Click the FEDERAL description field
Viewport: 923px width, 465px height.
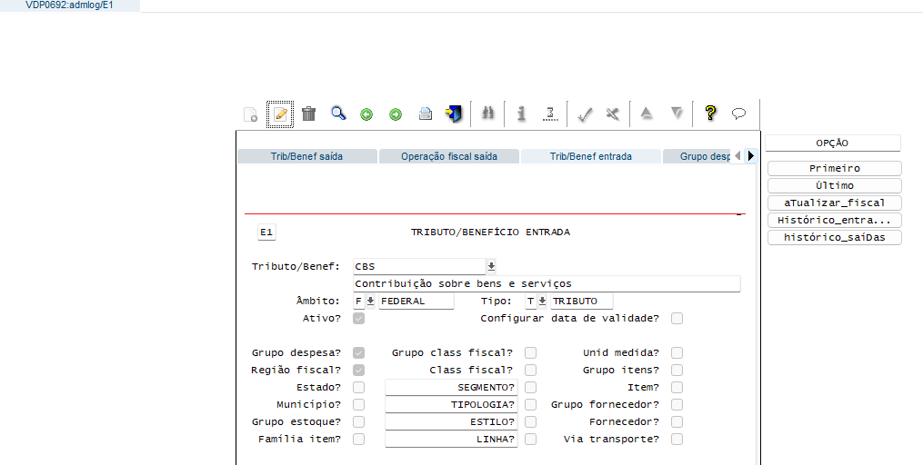[x=416, y=301]
